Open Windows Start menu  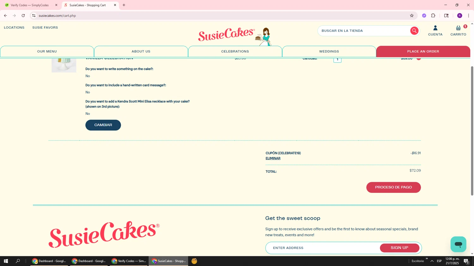click(x=6, y=261)
